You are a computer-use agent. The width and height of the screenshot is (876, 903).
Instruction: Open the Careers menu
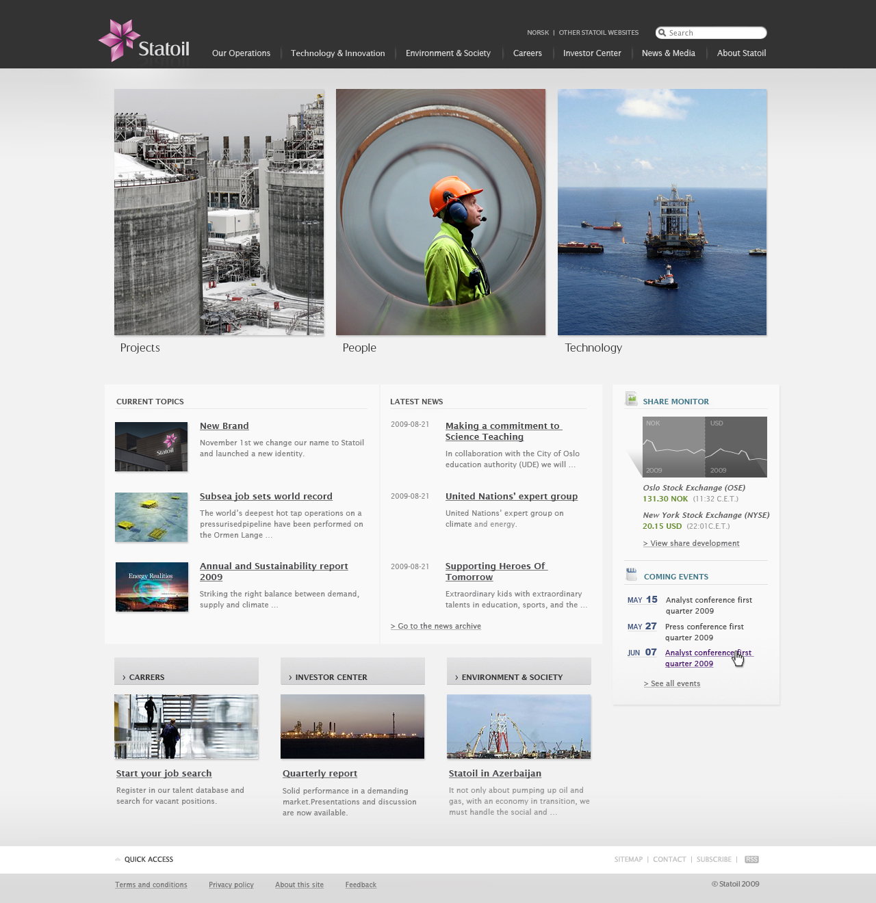pos(528,53)
